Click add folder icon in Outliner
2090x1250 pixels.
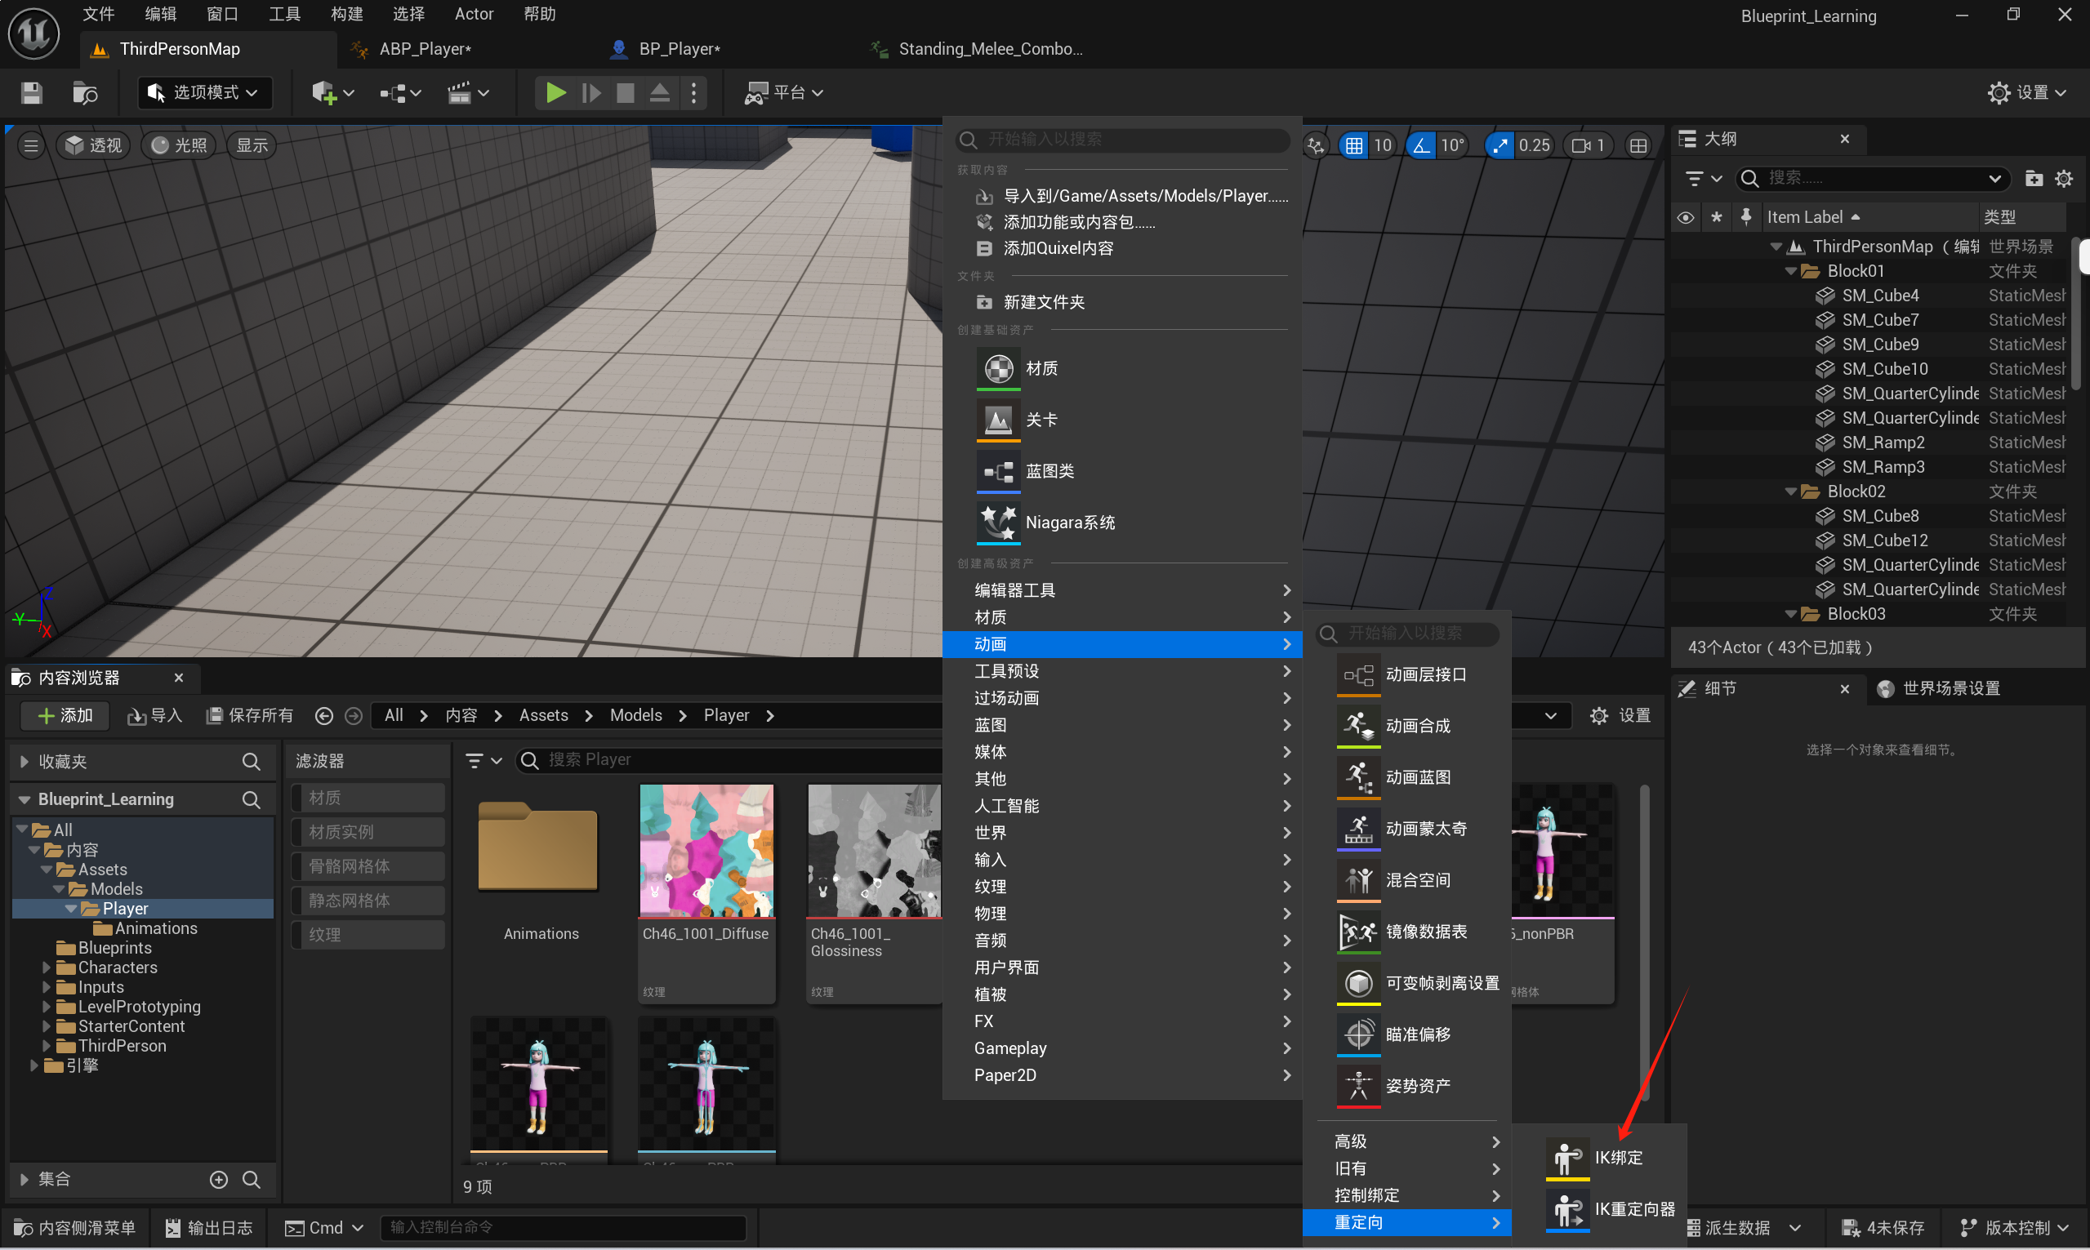tap(2034, 179)
